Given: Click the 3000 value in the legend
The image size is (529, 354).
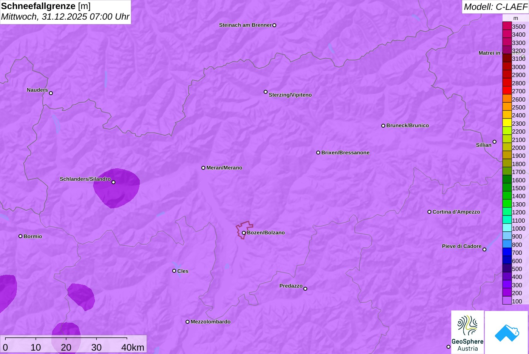Looking at the screenshot, I should tap(518, 67).
